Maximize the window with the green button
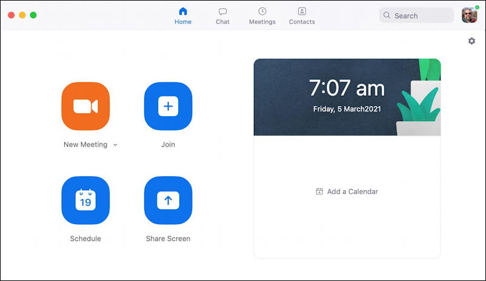The height and width of the screenshot is (281, 486). point(33,15)
